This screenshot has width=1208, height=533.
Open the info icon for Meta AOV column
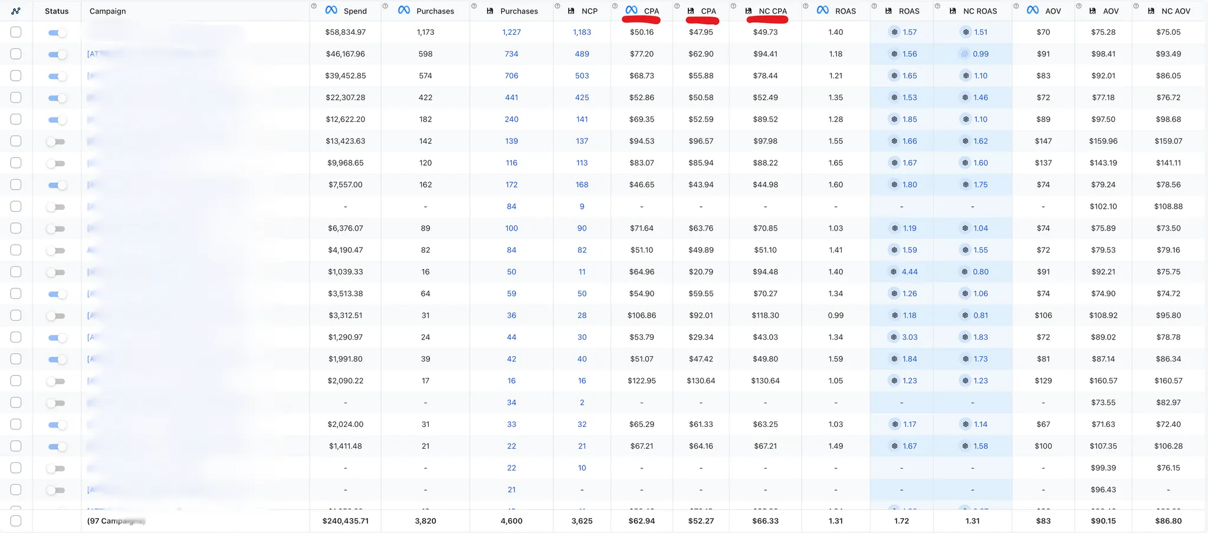click(1016, 6)
